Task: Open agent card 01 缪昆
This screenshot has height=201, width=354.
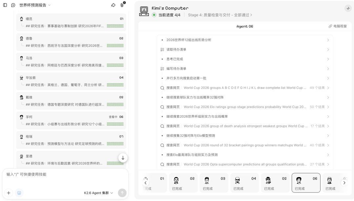Action: point(71,22)
